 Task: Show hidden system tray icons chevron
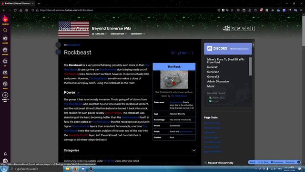(x=256, y=169)
